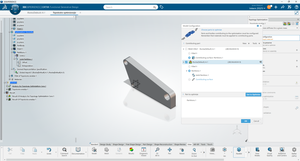Add a new tab with plus icon
This screenshot has height=161, width=300.
point(80,13)
